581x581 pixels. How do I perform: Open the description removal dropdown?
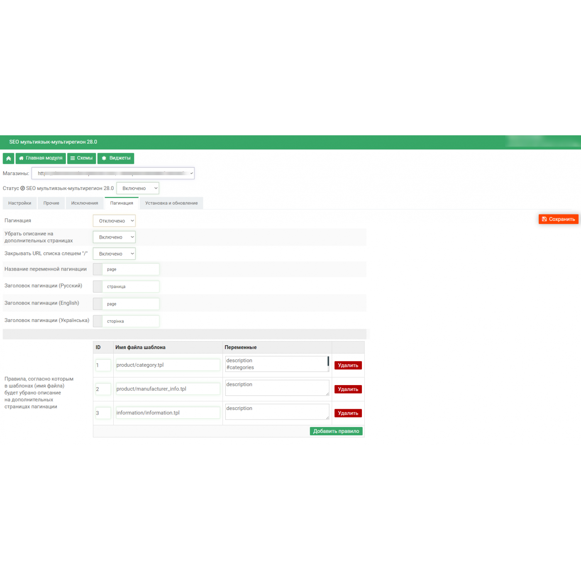(114, 237)
